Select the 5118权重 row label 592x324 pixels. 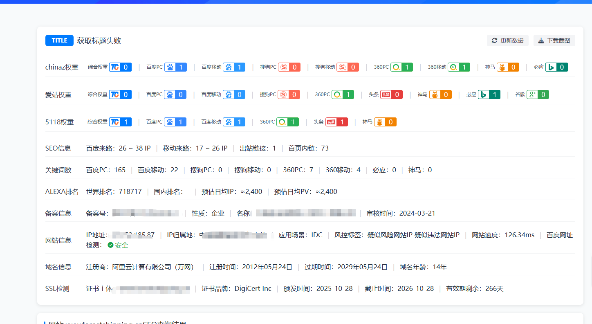pos(60,122)
